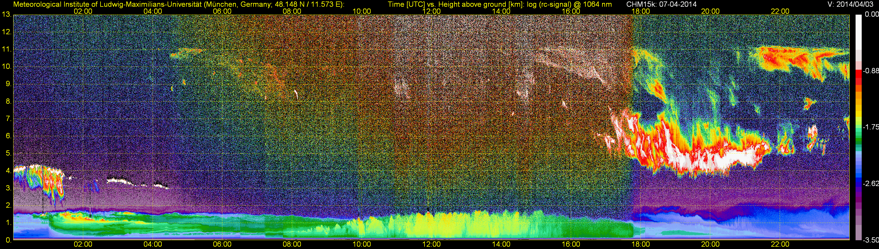Click the 04:00 label on the top time axis
The image size is (879, 249).
click(x=153, y=11)
